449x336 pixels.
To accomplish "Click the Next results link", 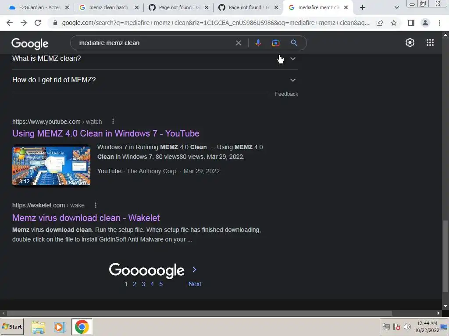I will click(195, 284).
